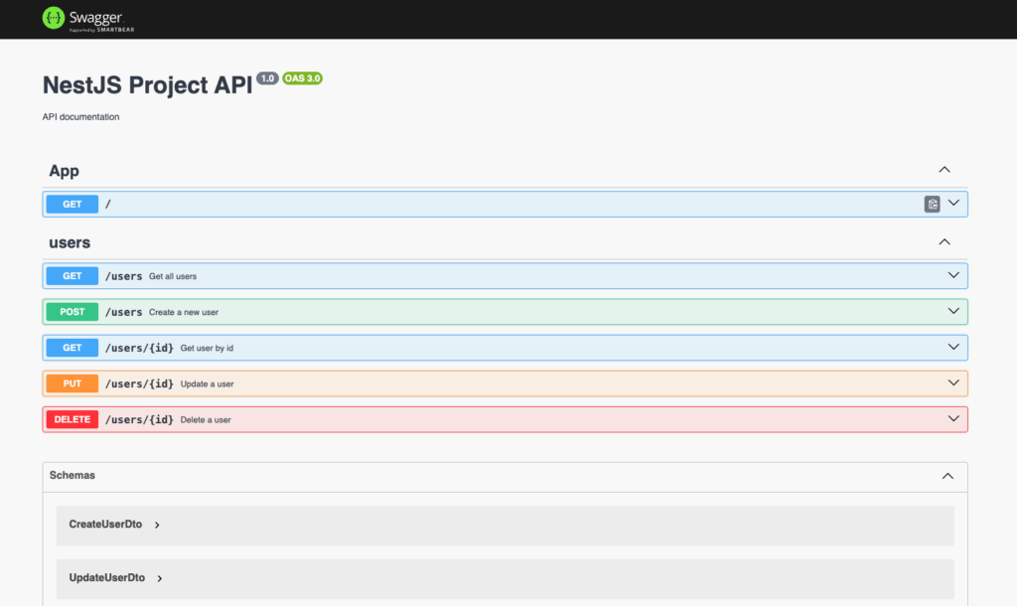Viewport: 1017px width, 606px height.
Task: Expand the DELETE /users/{id} row chevron
Action: tap(953, 418)
